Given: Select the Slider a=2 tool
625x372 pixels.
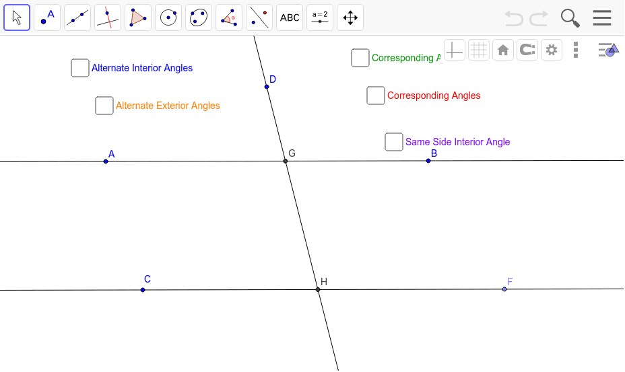Looking at the screenshot, I should [x=320, y=17].
